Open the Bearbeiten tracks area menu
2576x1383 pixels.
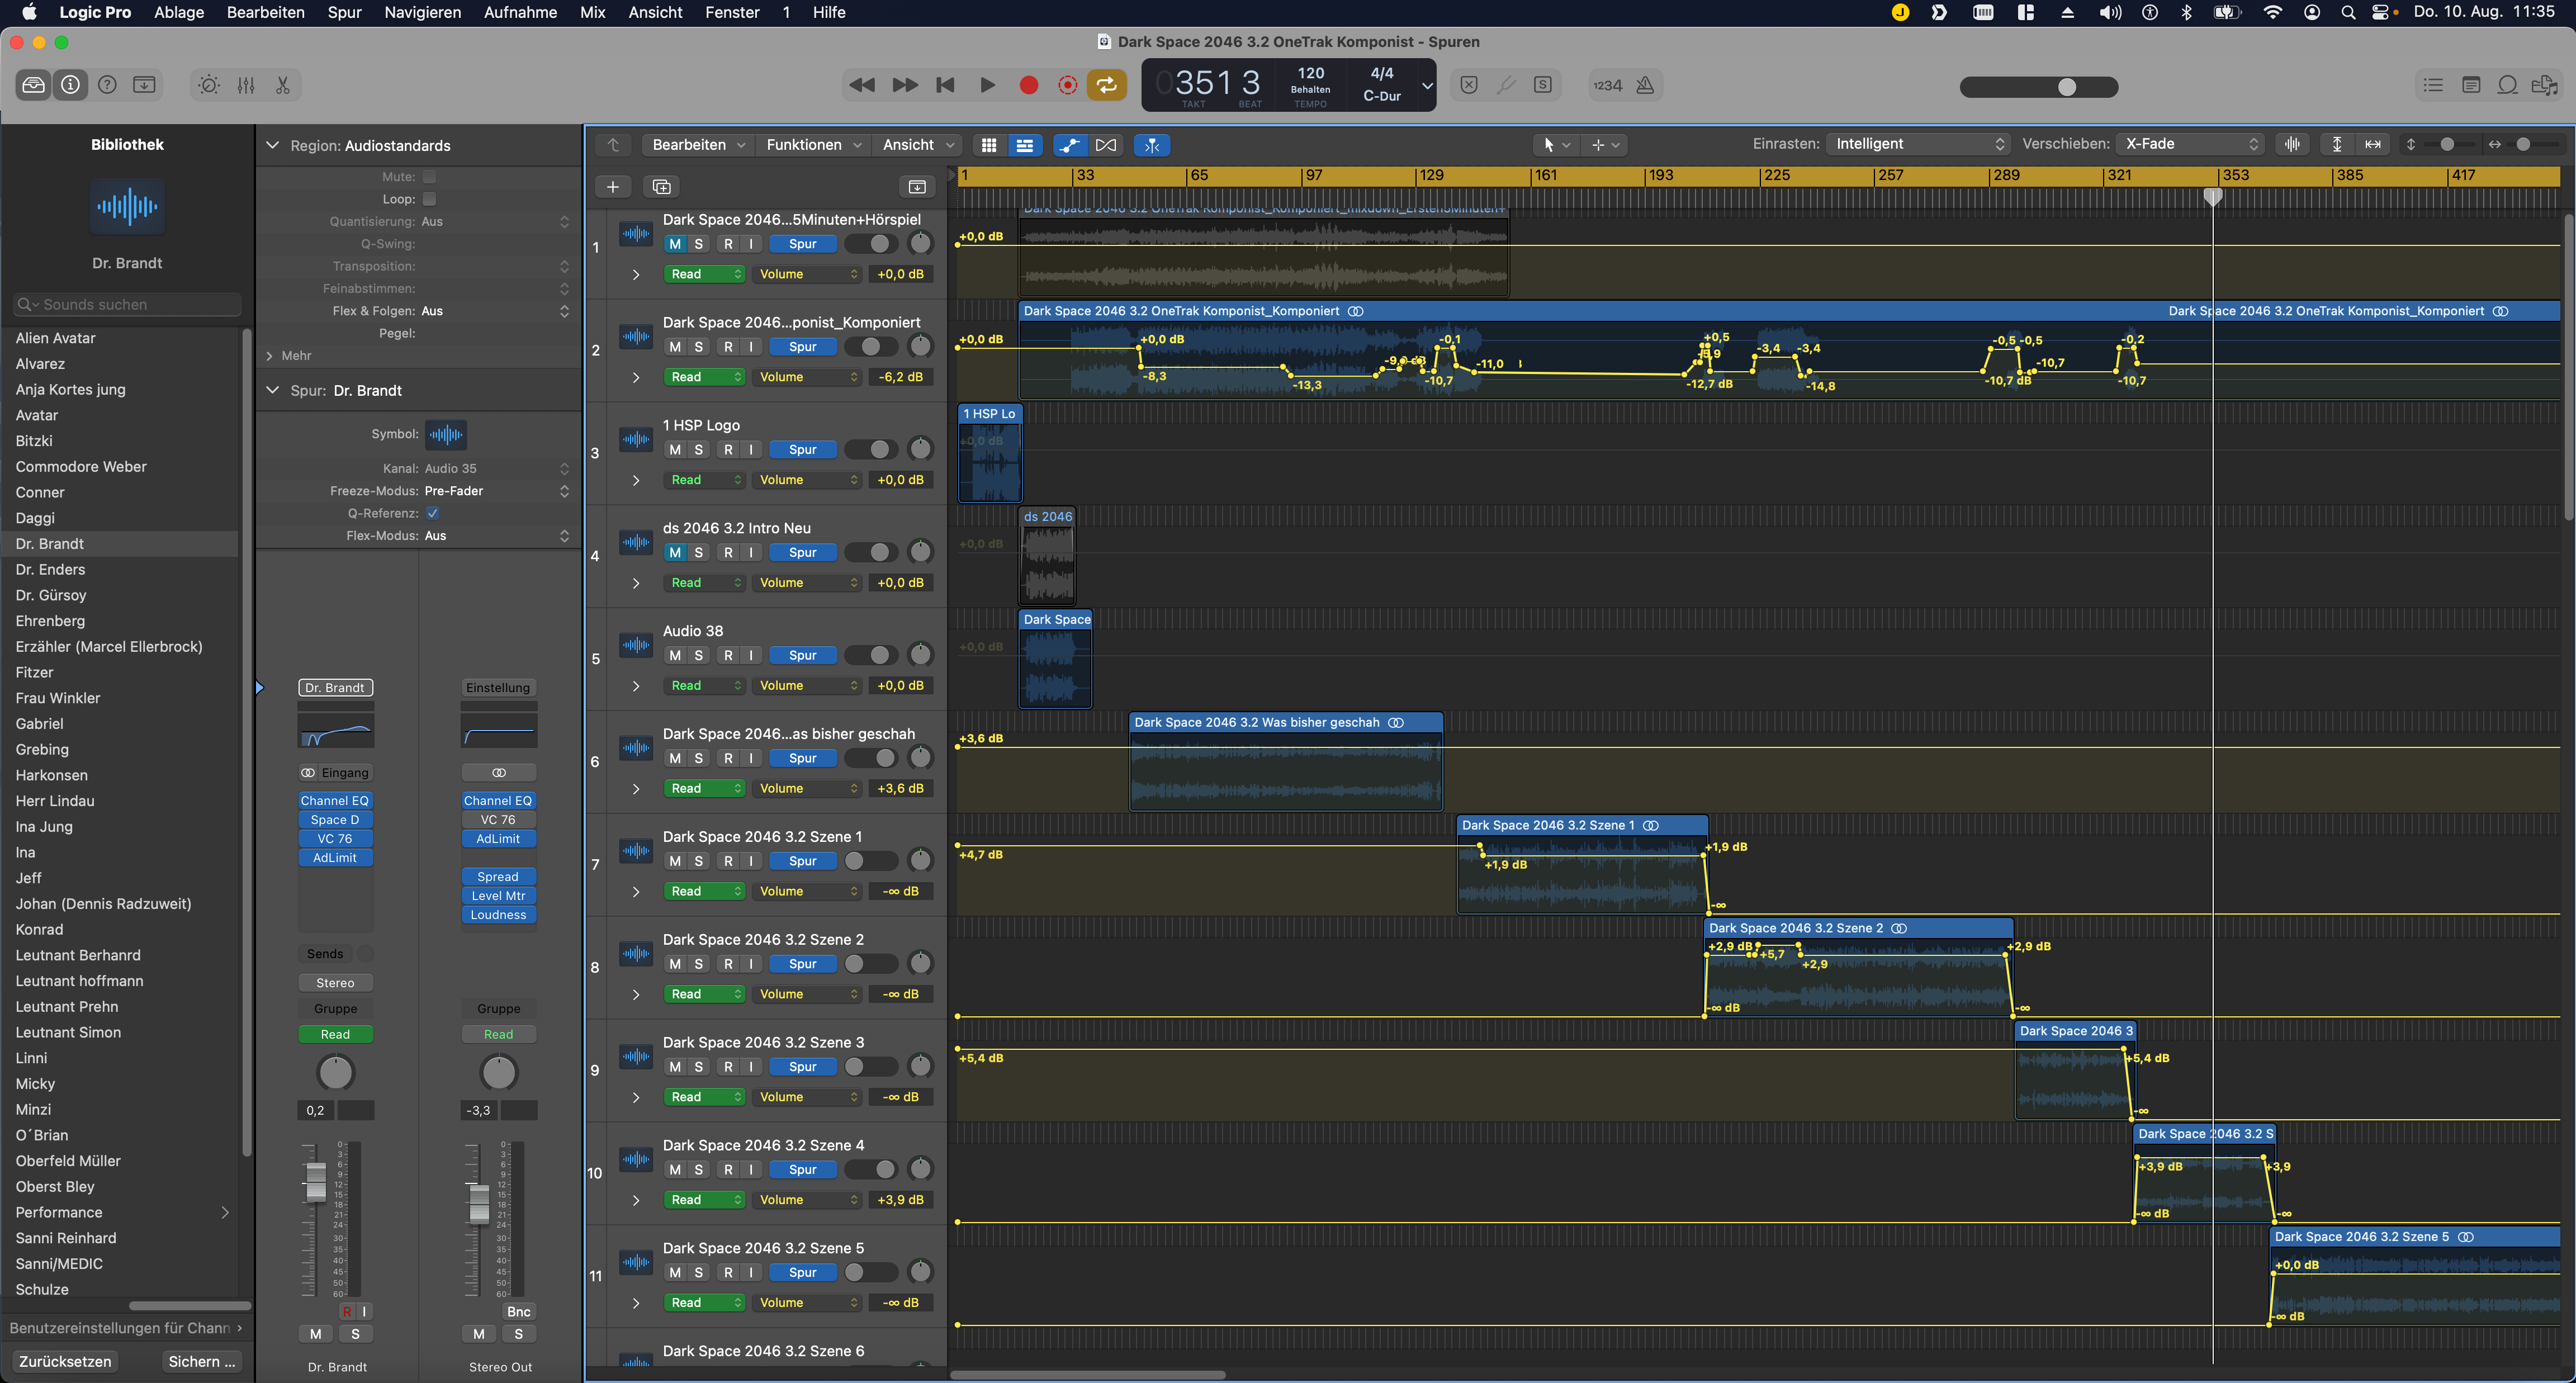tap(698, 145)
